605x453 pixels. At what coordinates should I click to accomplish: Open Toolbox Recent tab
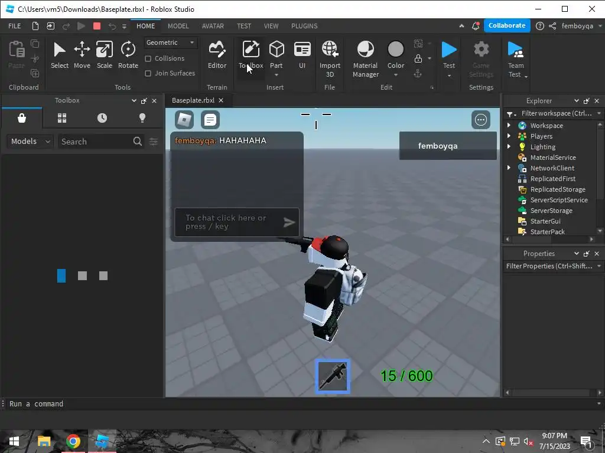tap(102, 118)
